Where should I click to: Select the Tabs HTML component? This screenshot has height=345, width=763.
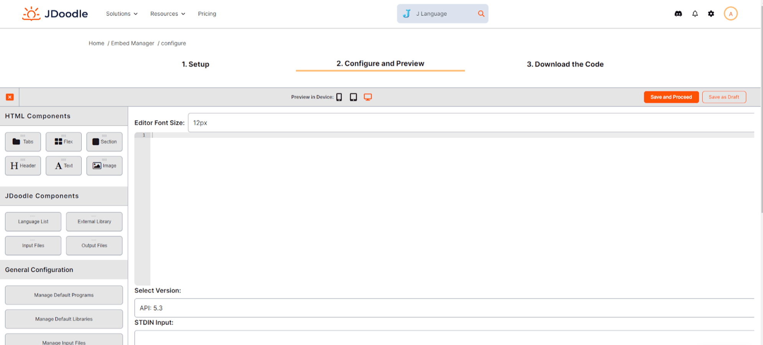[x=23, y=142]
